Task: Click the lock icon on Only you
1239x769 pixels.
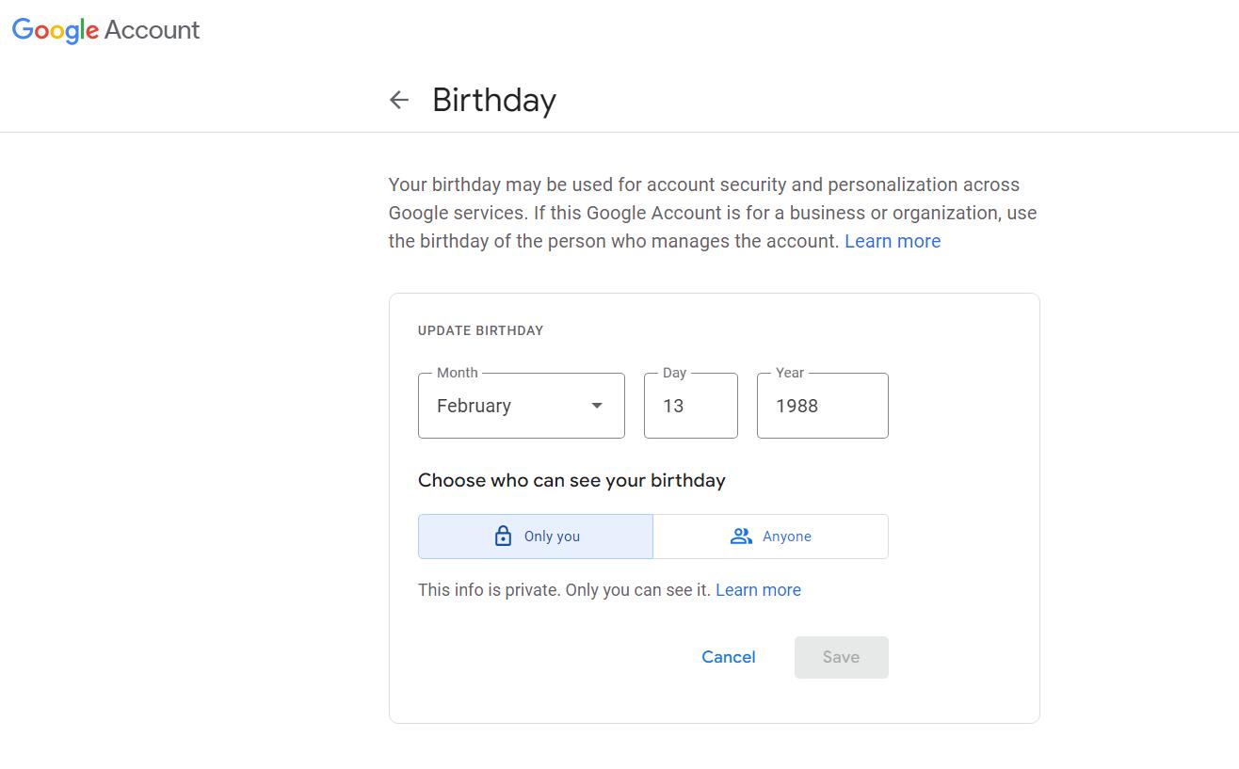Action: [503, 537]
